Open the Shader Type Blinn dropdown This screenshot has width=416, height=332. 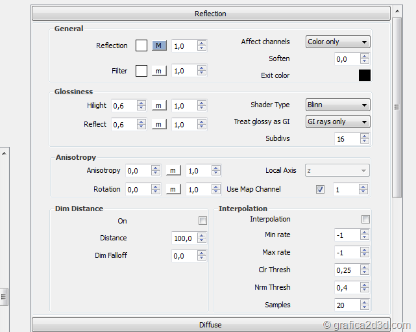coord(337,105)
